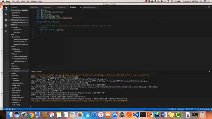Open Microsoft Word from the Dock

(164, 115)
